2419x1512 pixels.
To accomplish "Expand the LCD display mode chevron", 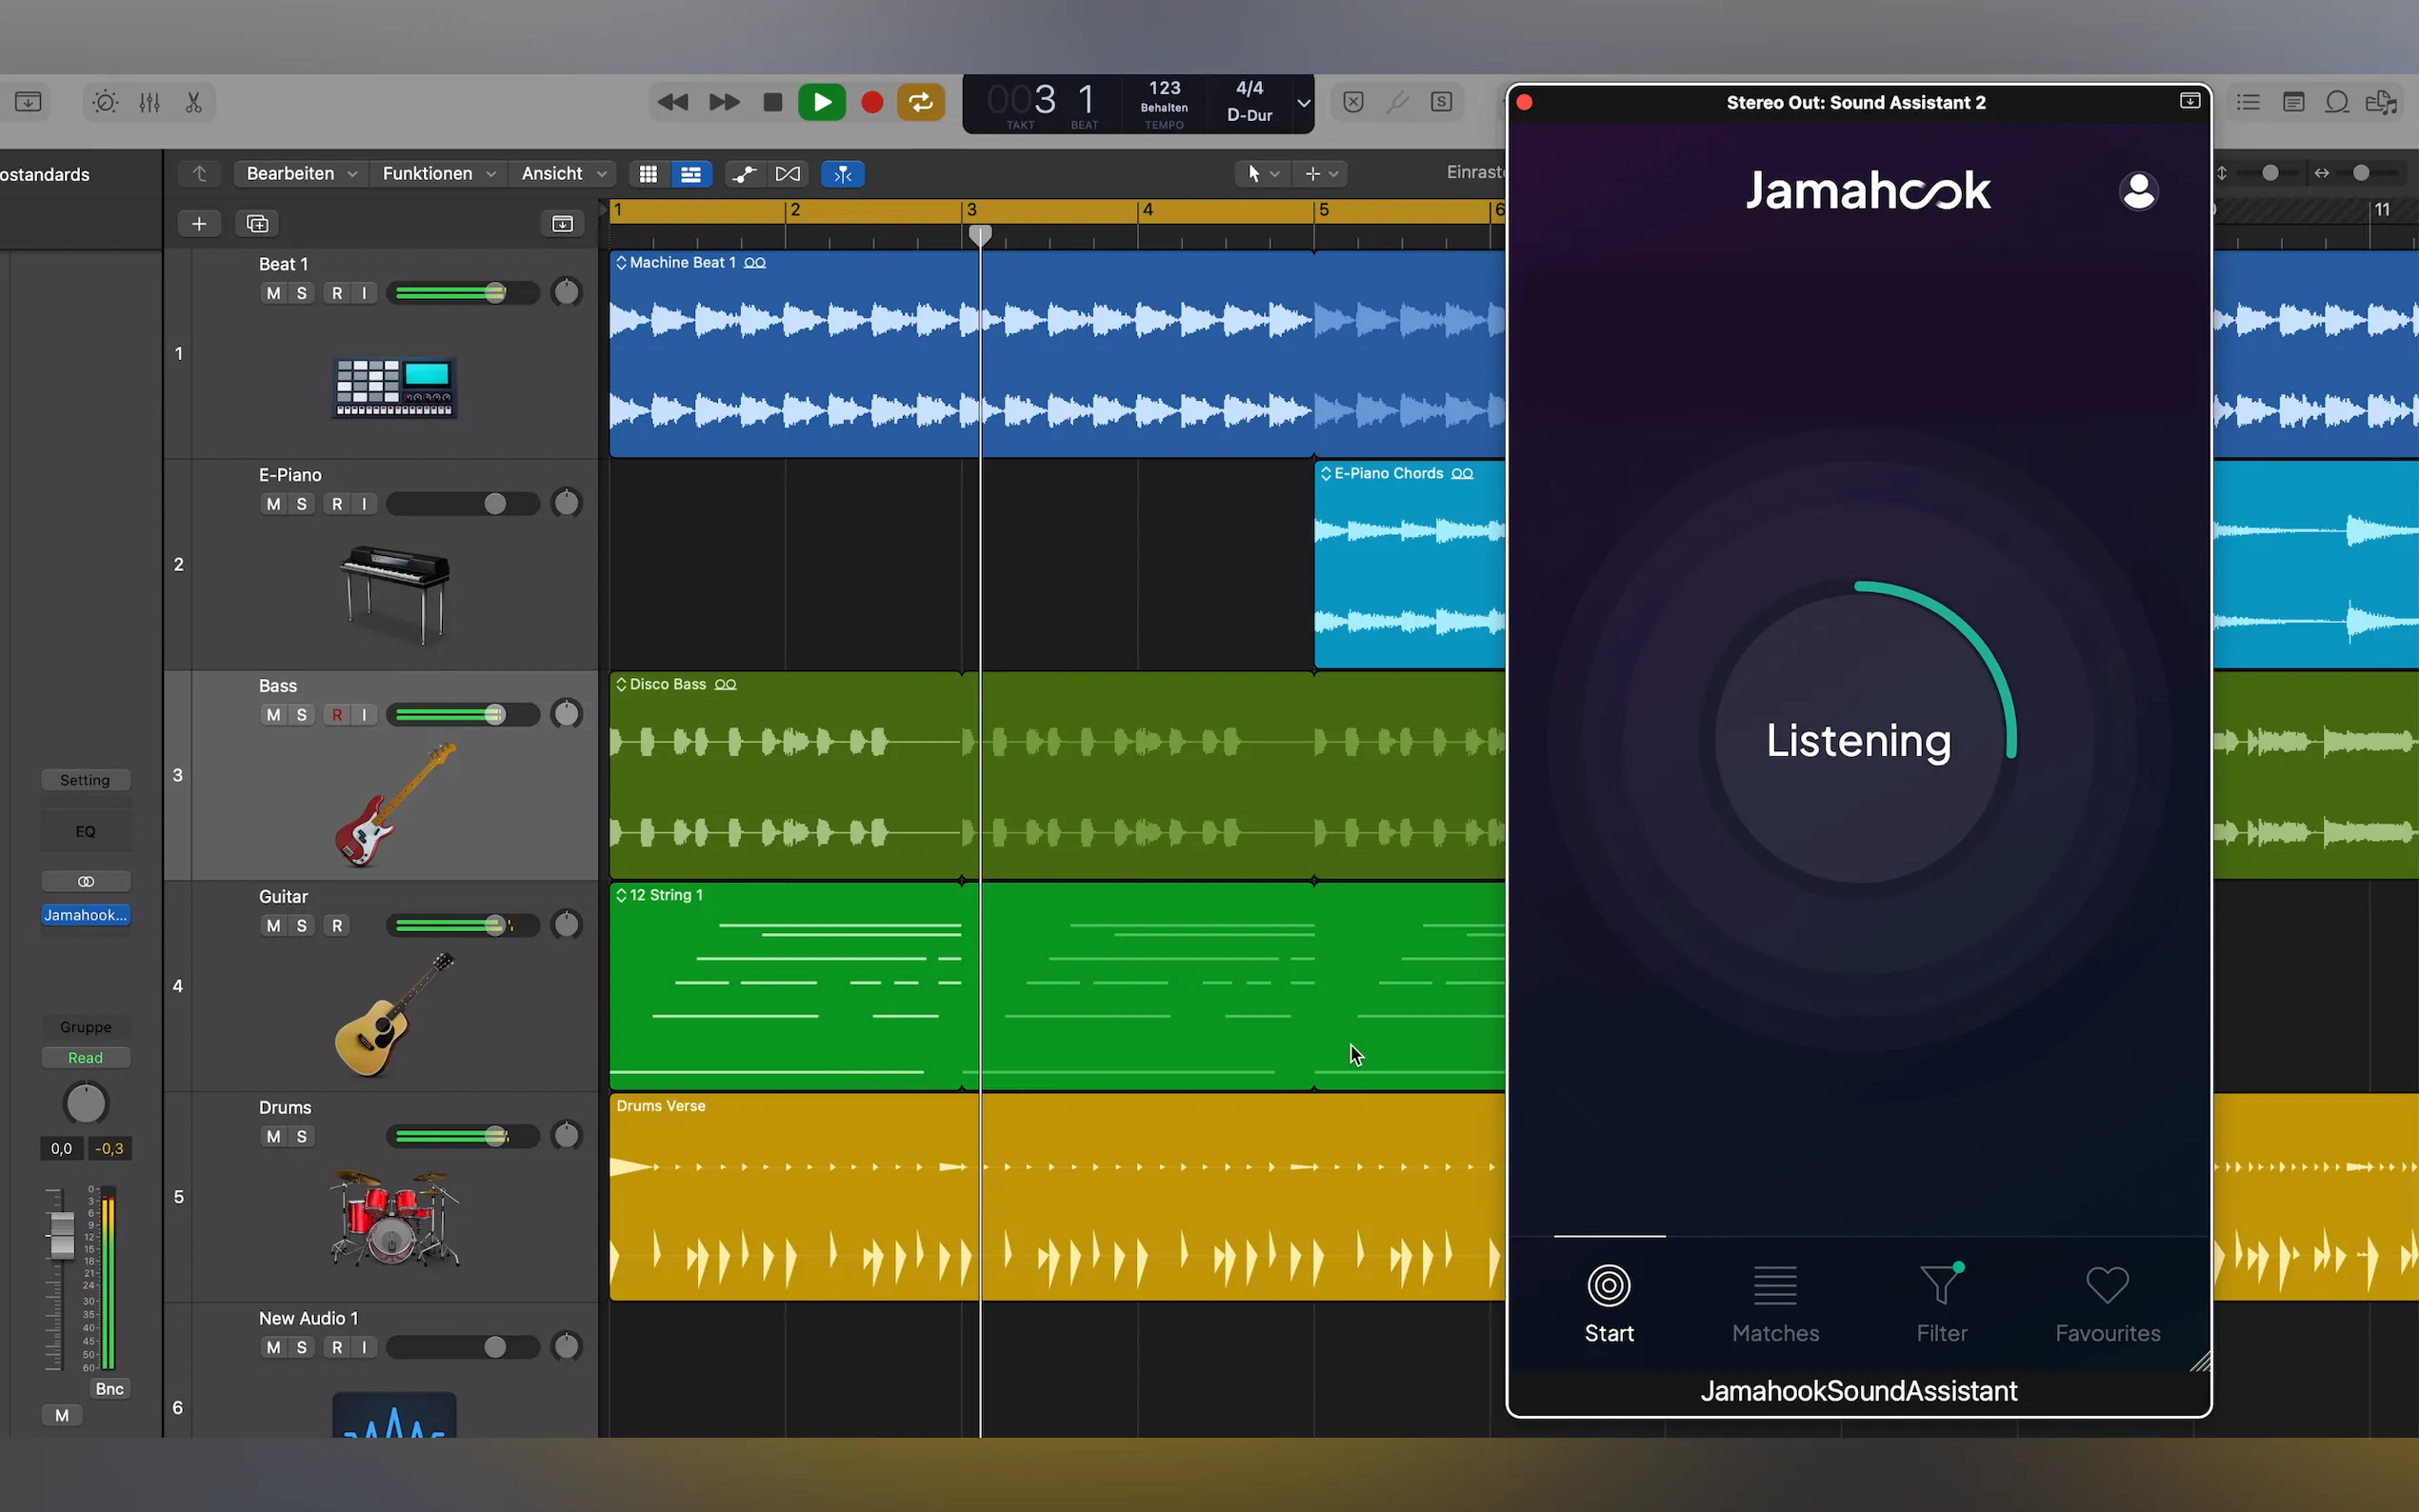I will tap(1303, 103).
